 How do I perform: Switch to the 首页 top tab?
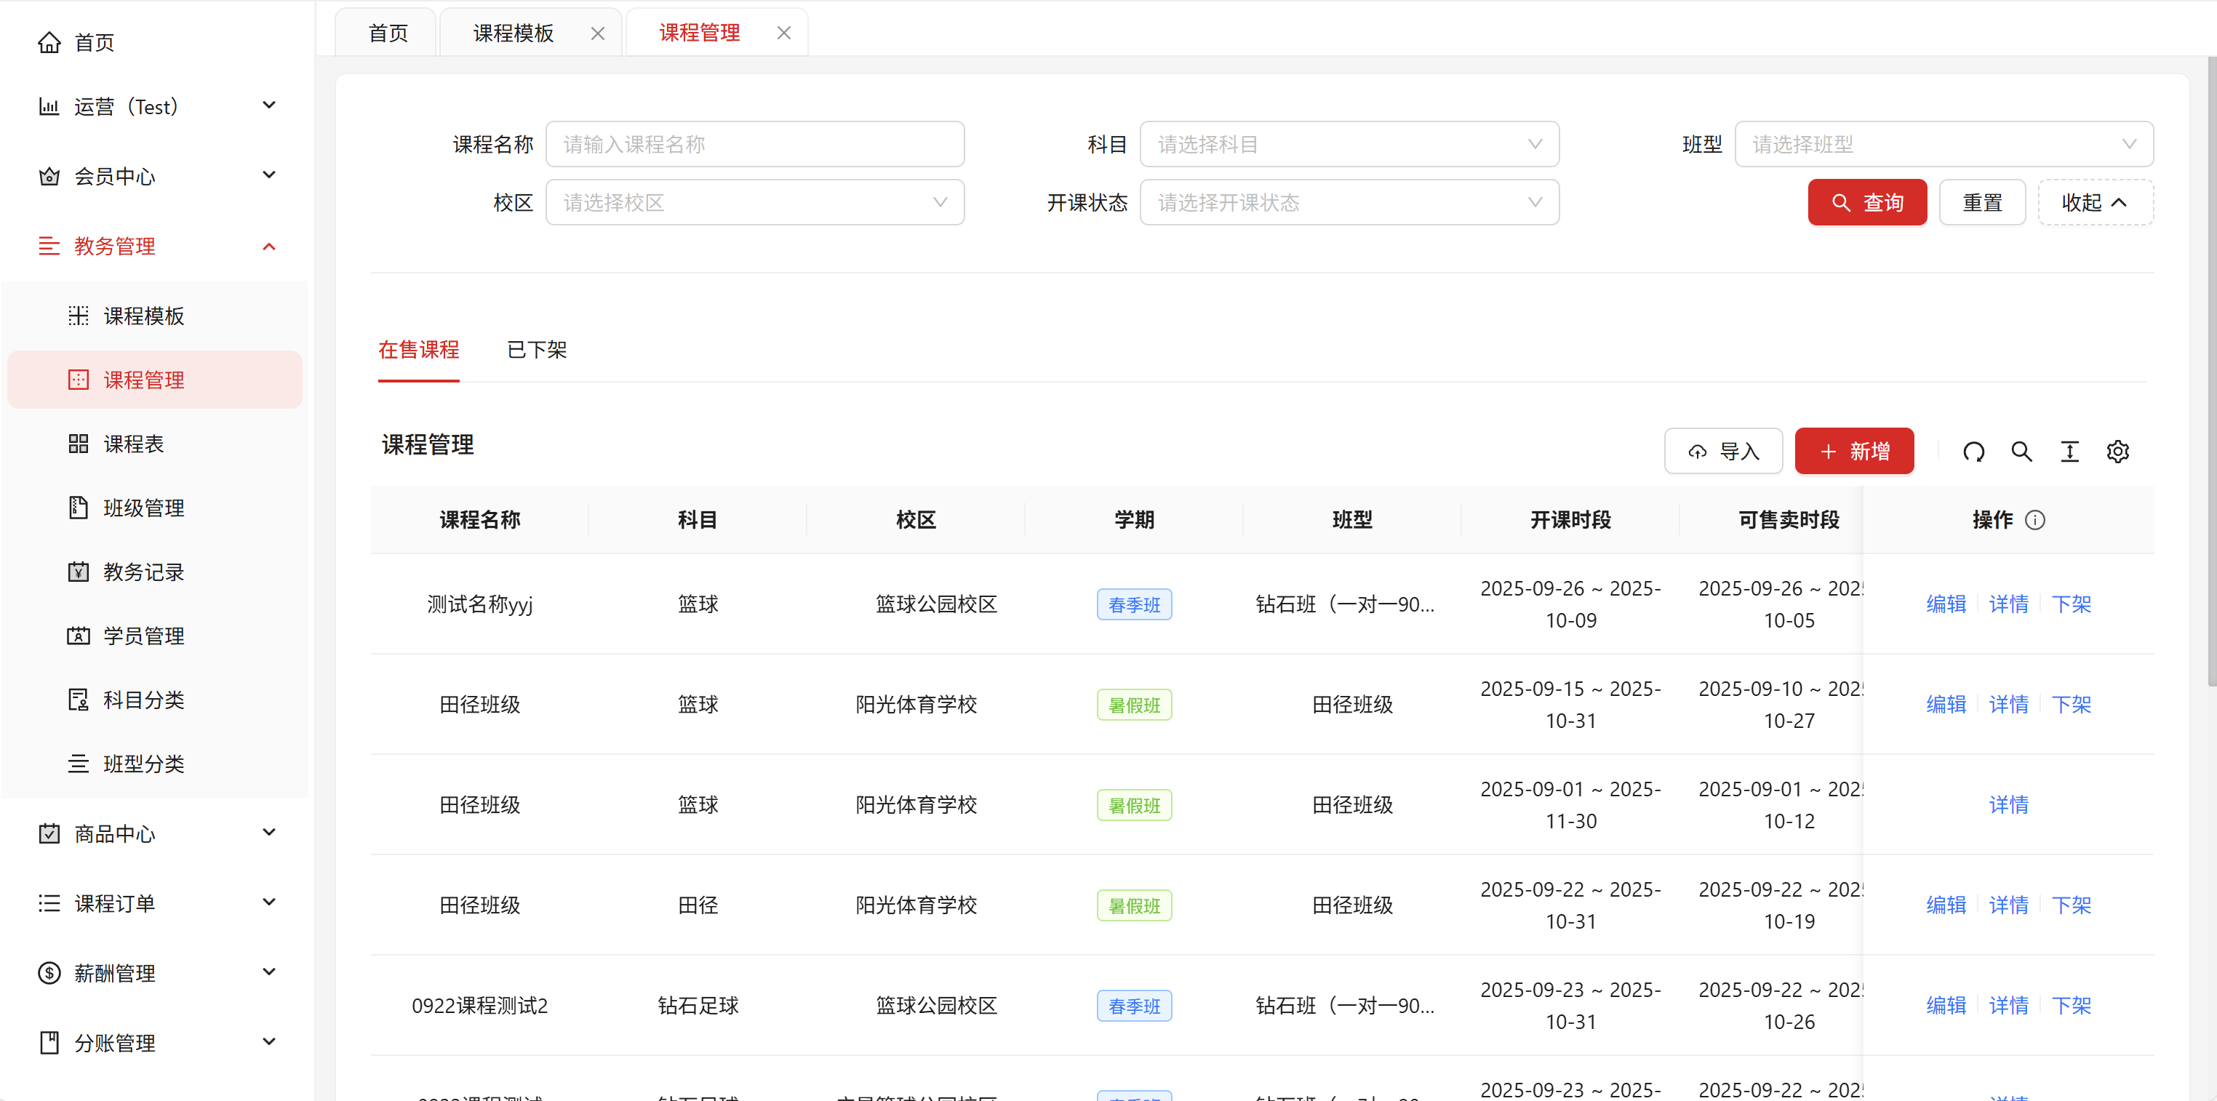pos(388,33)
